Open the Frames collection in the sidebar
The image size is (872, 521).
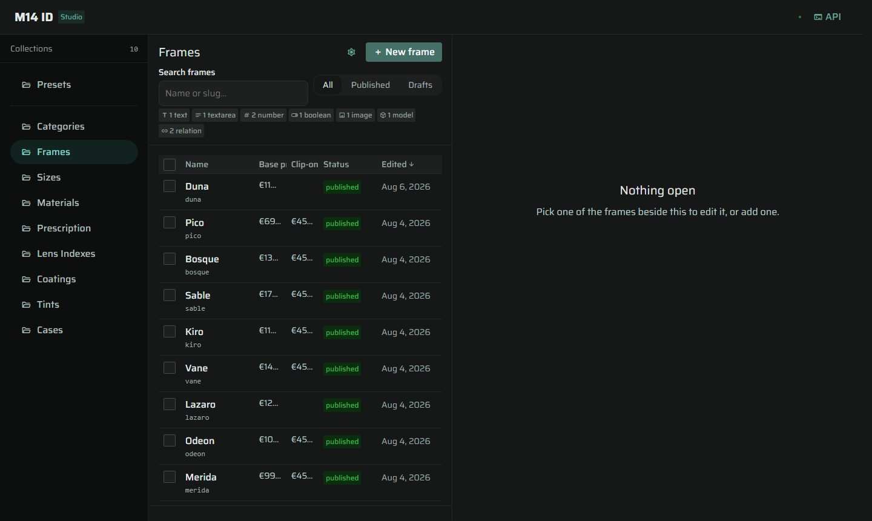[74, 152]
